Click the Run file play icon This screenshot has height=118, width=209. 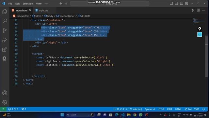(x=193, y=10)
